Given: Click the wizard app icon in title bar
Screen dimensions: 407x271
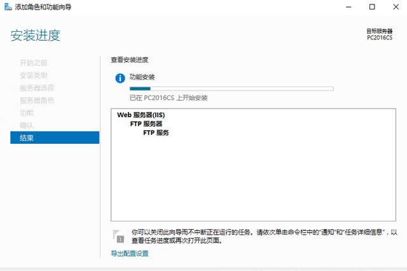Looking at the screenshot, I should pos(8,7).
